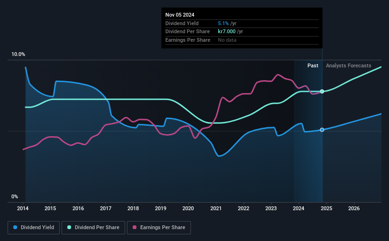Click the 2023 x-axis label
Image resolution: width=389 pixels, height=241 pixels.
pos(271,208)
